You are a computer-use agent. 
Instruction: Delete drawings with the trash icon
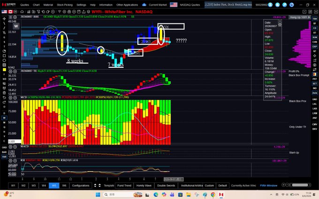(4, 93)
